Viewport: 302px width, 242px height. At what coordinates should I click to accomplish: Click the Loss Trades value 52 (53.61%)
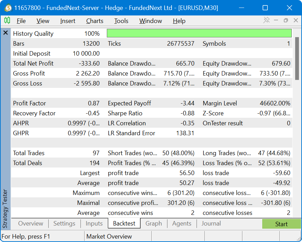(274, 163)
